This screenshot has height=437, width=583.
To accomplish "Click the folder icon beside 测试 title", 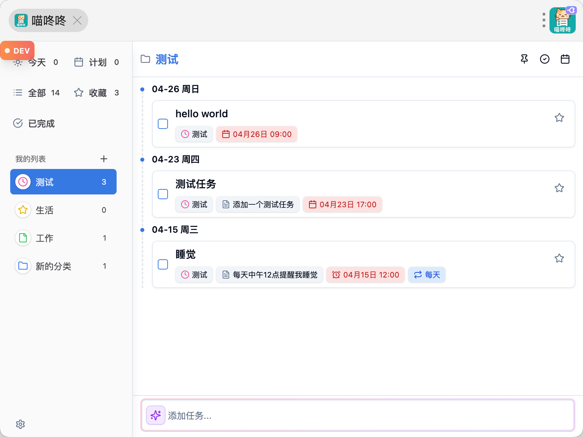I will (x=145, y=59).
